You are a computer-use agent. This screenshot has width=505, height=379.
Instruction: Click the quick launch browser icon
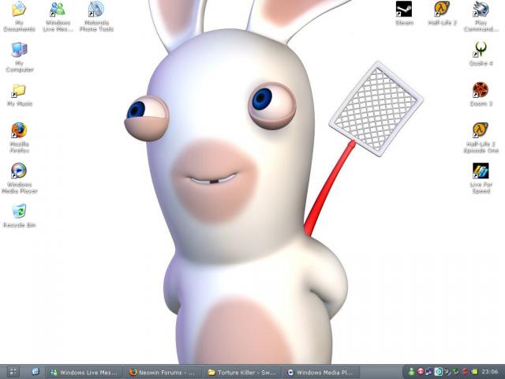coord(35,372)
